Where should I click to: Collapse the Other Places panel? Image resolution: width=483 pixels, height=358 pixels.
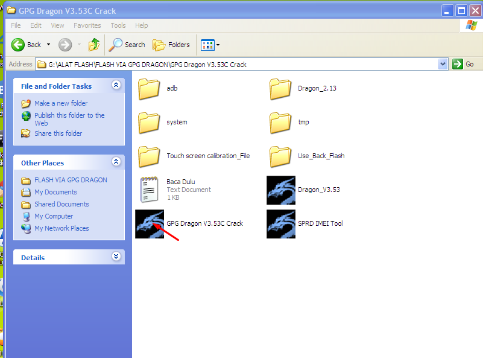[x=116, y=161]
